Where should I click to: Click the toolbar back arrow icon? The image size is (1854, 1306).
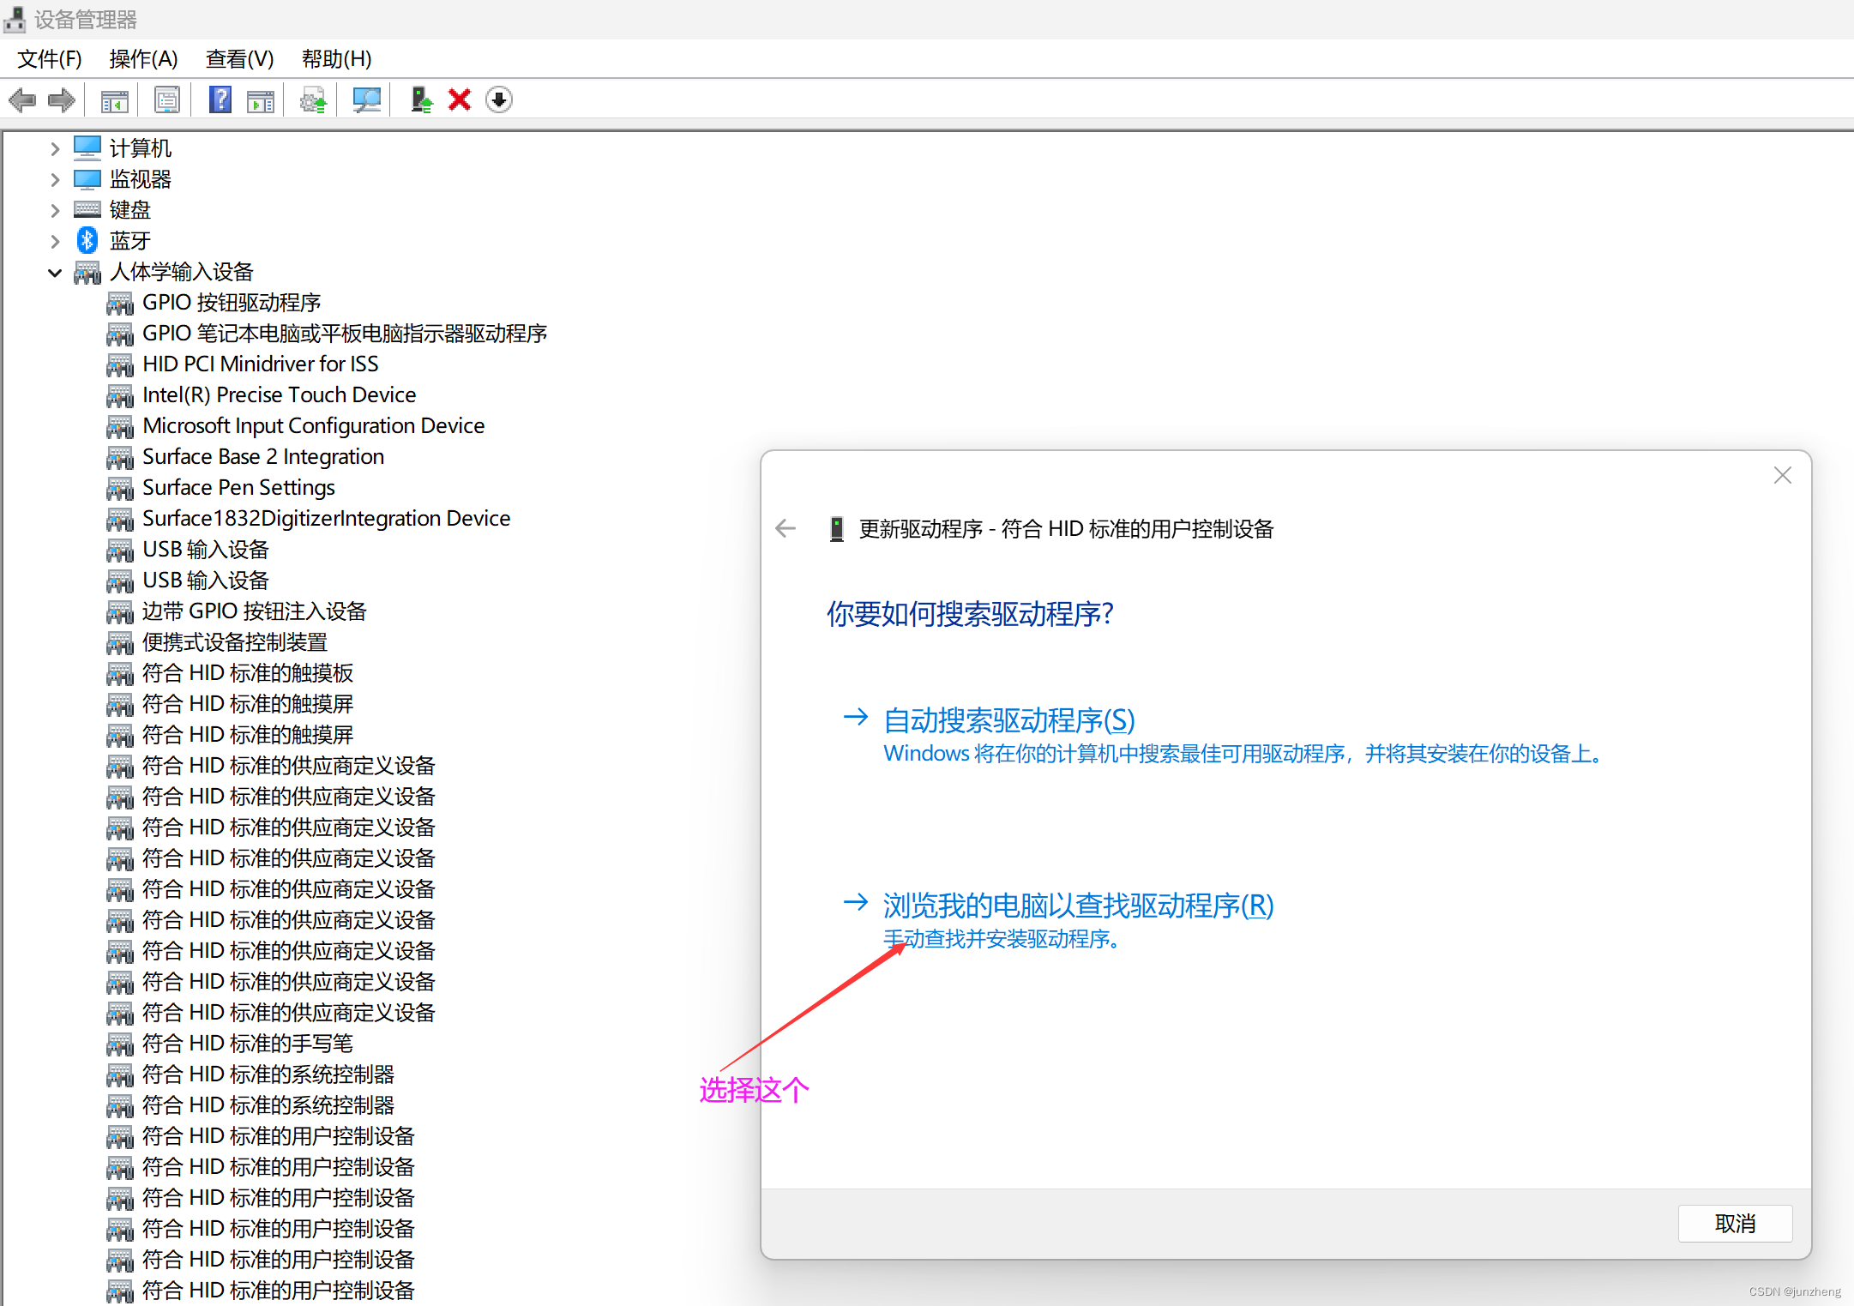click(x=22, y=100)
